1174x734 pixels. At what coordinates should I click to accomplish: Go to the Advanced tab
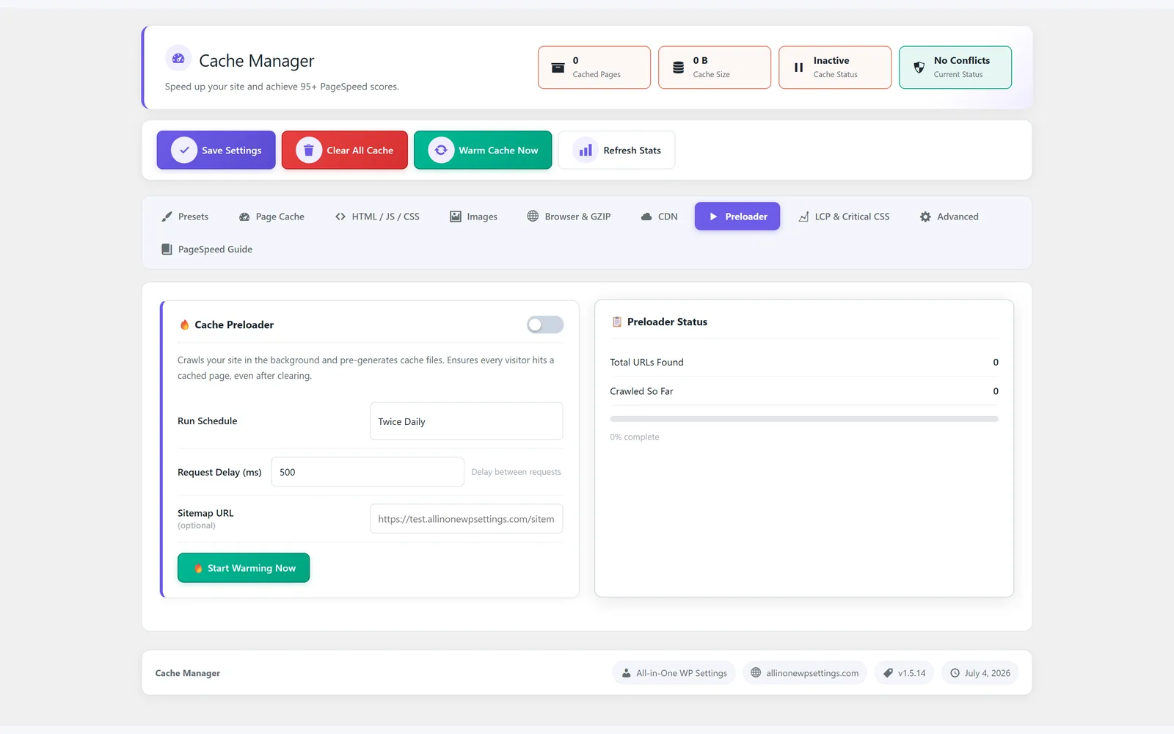click(x=949, y=217)
